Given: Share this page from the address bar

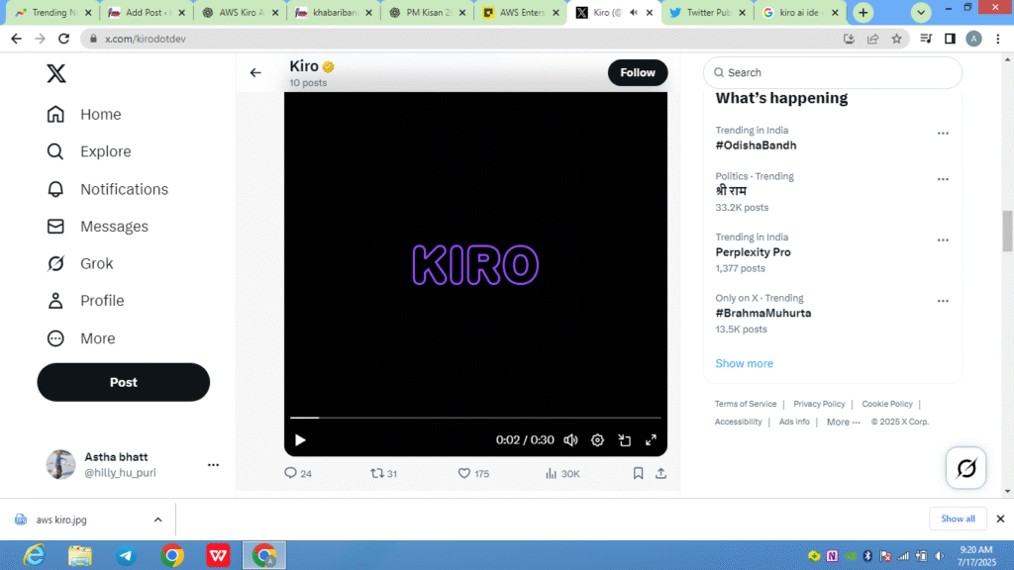Looking at the screenshot, I should (872, 39).
